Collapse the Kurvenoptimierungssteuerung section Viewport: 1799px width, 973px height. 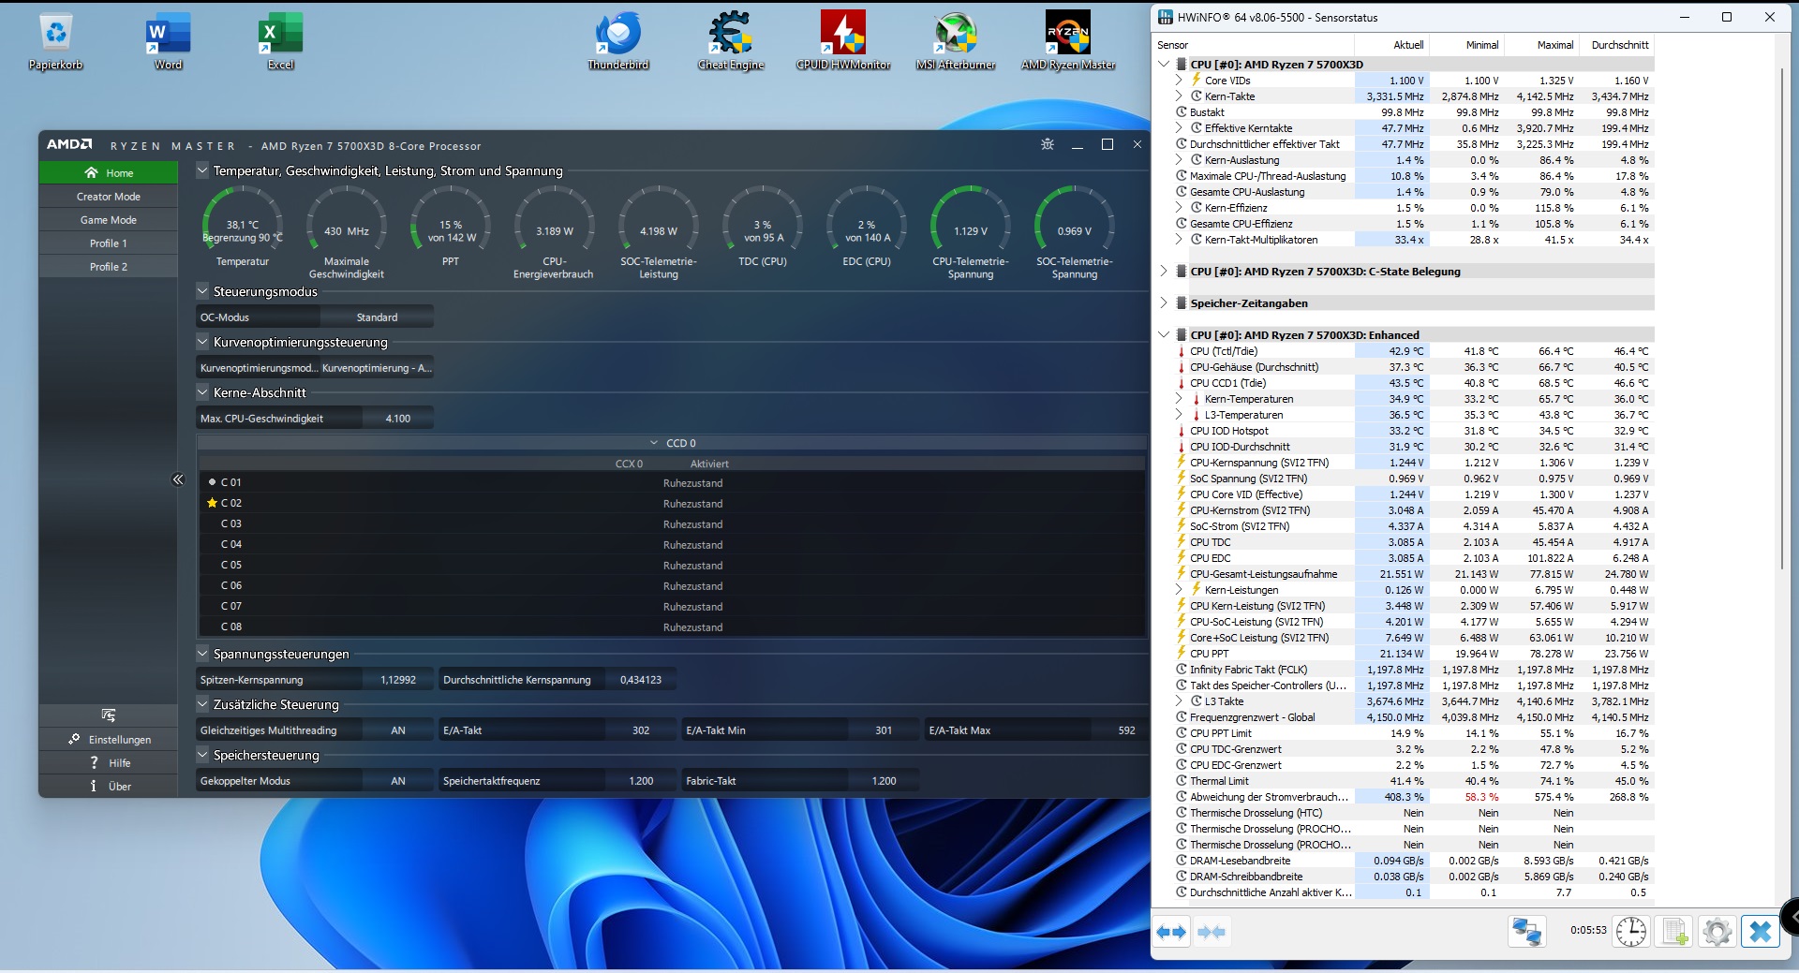click(x=202, y=342)
